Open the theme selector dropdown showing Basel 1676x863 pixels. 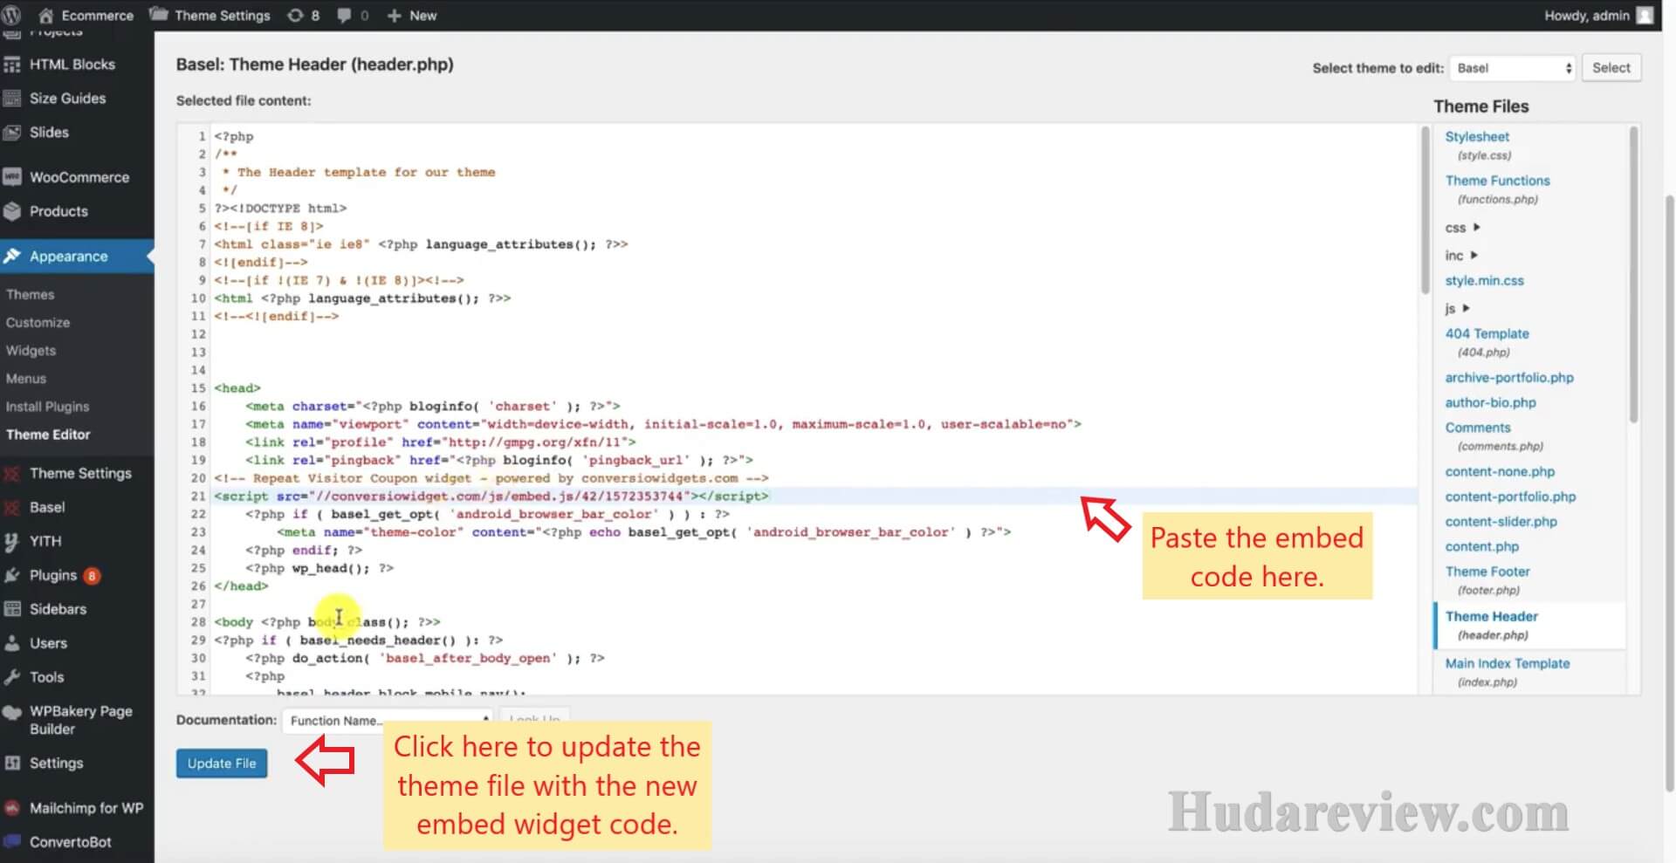coord(1512,68)
